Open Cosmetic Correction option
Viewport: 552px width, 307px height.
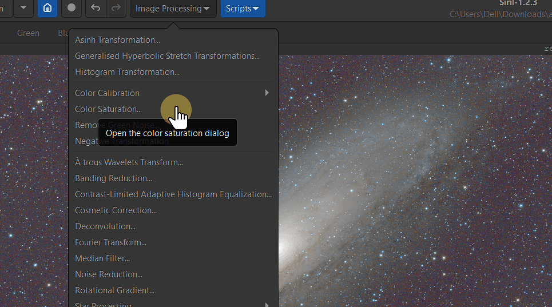click(116, 210)
